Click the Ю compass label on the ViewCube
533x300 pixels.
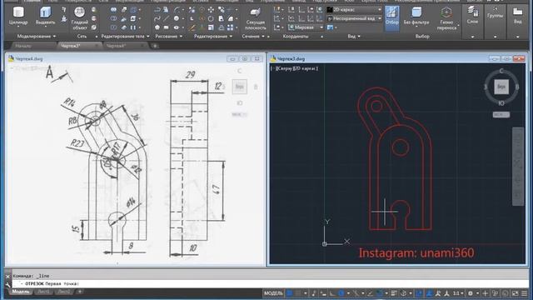tap(501, 103)
